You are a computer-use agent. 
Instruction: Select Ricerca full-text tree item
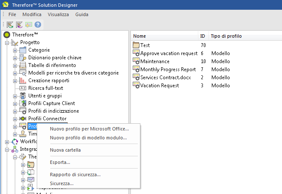coord(46,88)
